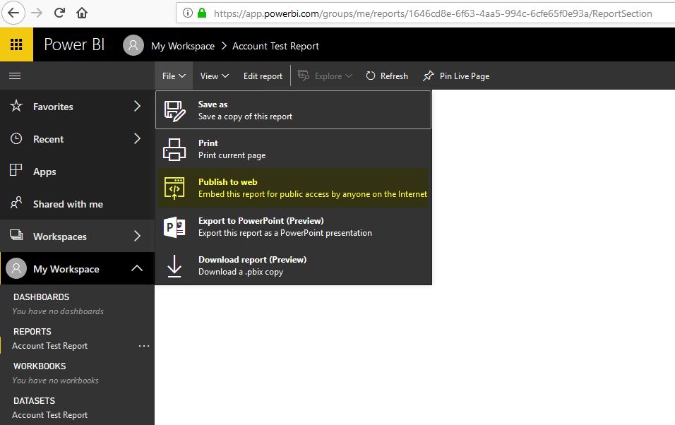Click My Workspace breadcrumb link
Image resolution: width=675 pixels, height=425 pixels.
[183, 46]
